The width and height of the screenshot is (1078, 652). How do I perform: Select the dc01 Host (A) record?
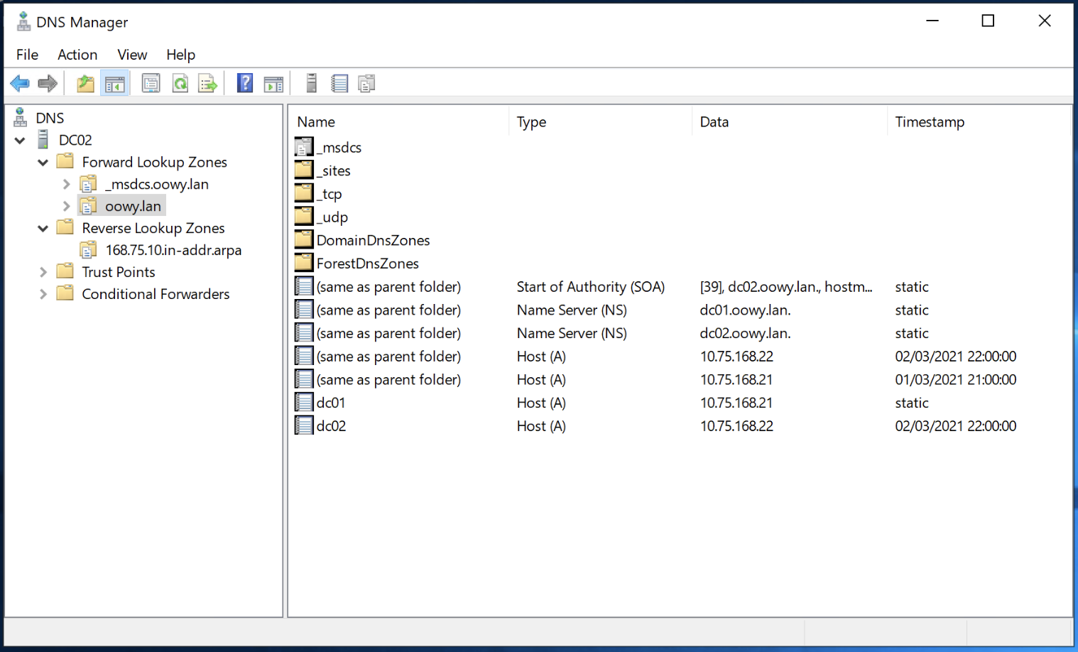click(x=331, y=403)
